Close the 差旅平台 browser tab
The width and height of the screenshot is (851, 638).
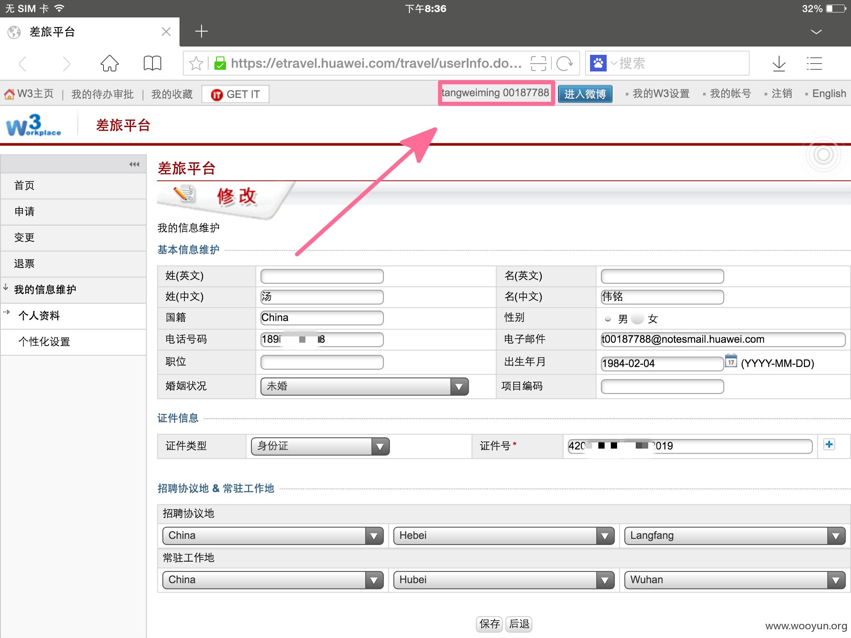[166, 32]
